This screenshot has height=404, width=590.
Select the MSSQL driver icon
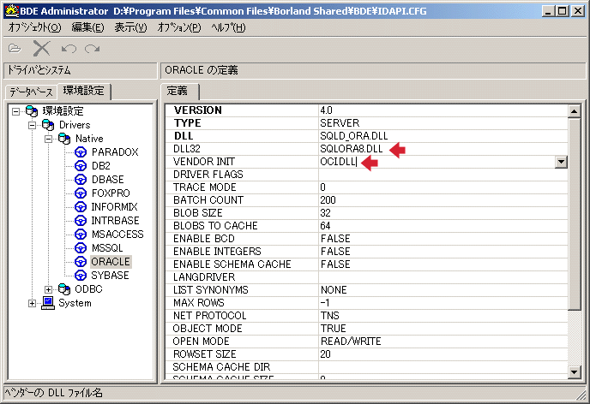click(x=81, y=248)
